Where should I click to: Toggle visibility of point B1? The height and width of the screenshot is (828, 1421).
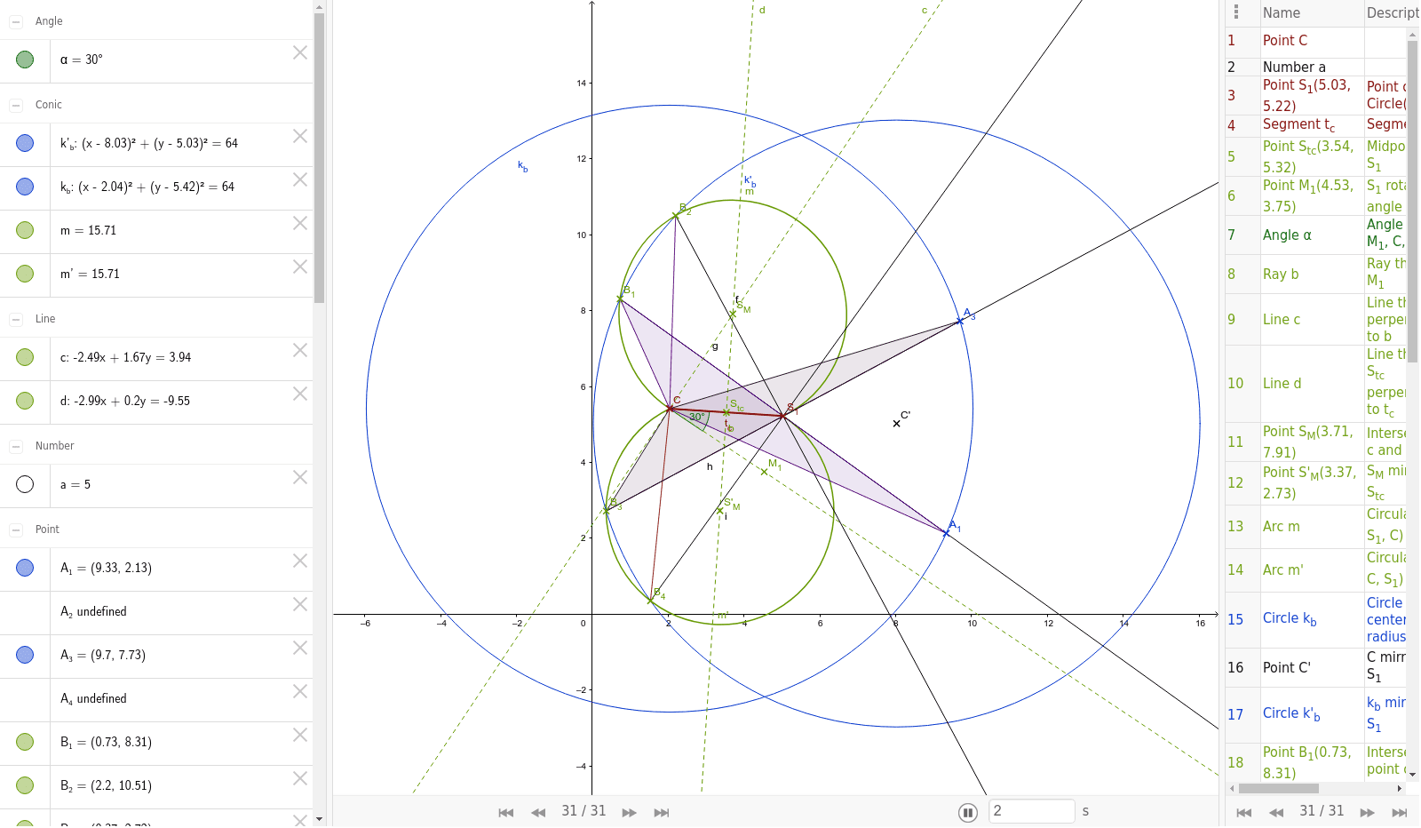[x=25, y=742]
